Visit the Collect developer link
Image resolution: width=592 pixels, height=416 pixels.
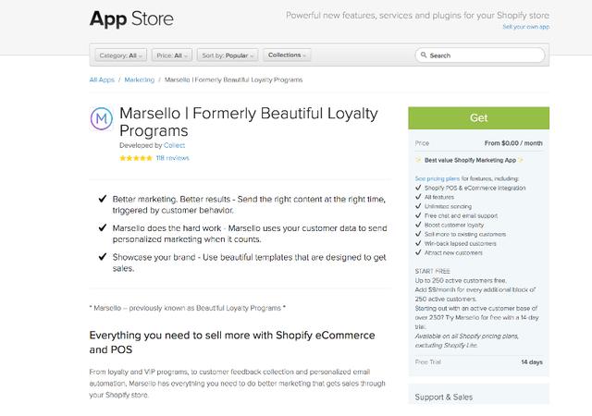(x=175, y=145)
